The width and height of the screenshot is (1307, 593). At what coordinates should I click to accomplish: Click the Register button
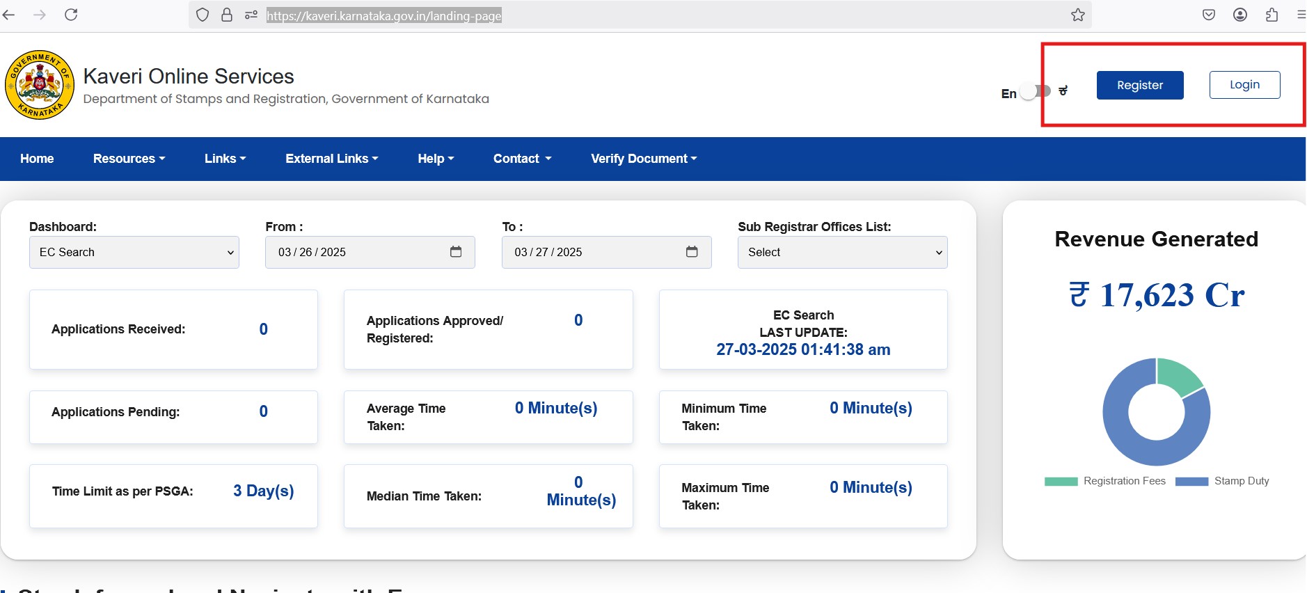click(x=1140, y=85)
